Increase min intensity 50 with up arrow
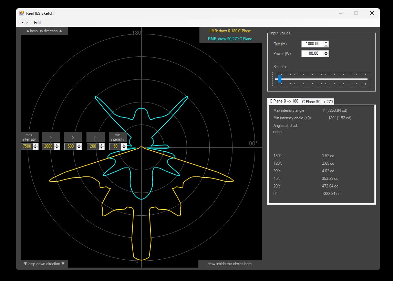Image resolution: width=393 pixels, height=281 pixels. click(x=124, y=145)
